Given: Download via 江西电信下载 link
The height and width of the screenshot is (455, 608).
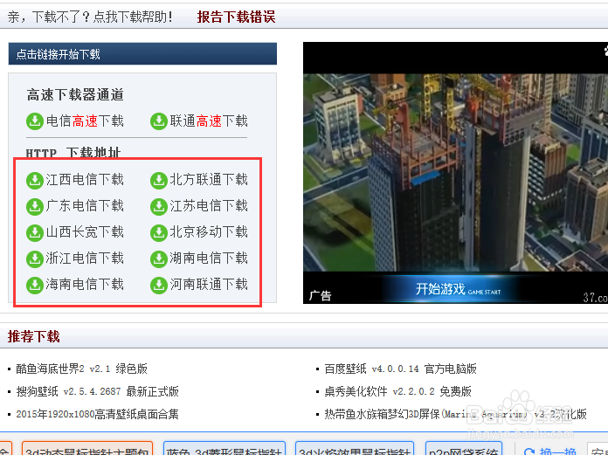Looking at the screenshot, I should click(x=85, y=179).
